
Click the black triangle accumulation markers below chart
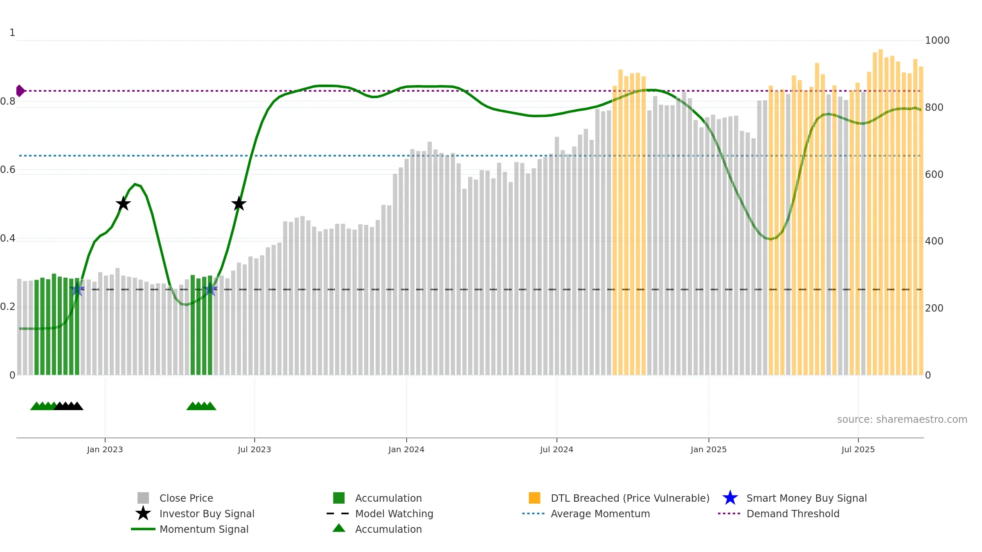click(x=68, y=406)
